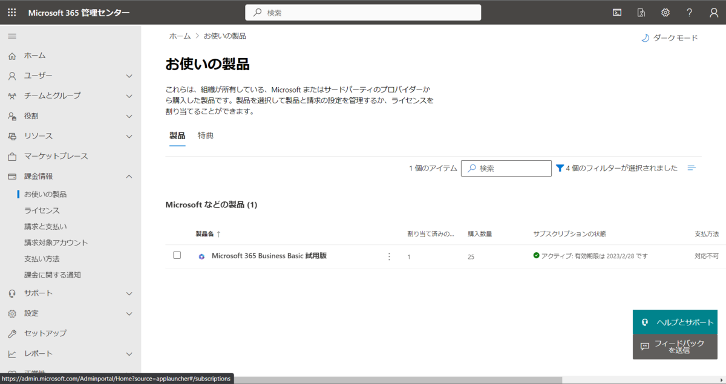
Task: Switch to the 特典 tab
Action: (206, 135)
